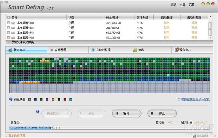Click the 50.1/298 GB cell
Viewport: 218px width, 138px height.
coord(113,38)
